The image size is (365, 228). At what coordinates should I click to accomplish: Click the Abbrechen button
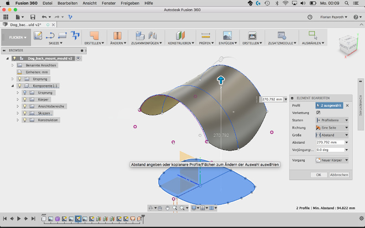pos(339,175)
